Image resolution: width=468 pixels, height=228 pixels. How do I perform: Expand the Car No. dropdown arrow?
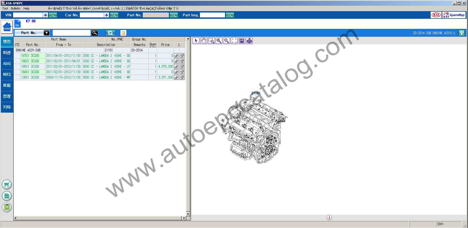(x=107, y=15)
